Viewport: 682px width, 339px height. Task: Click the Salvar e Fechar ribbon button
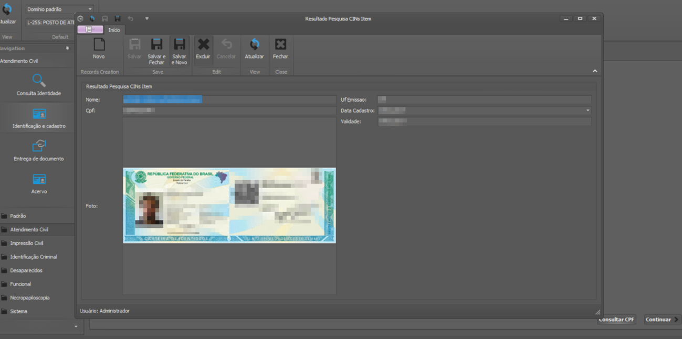[156, 51]
